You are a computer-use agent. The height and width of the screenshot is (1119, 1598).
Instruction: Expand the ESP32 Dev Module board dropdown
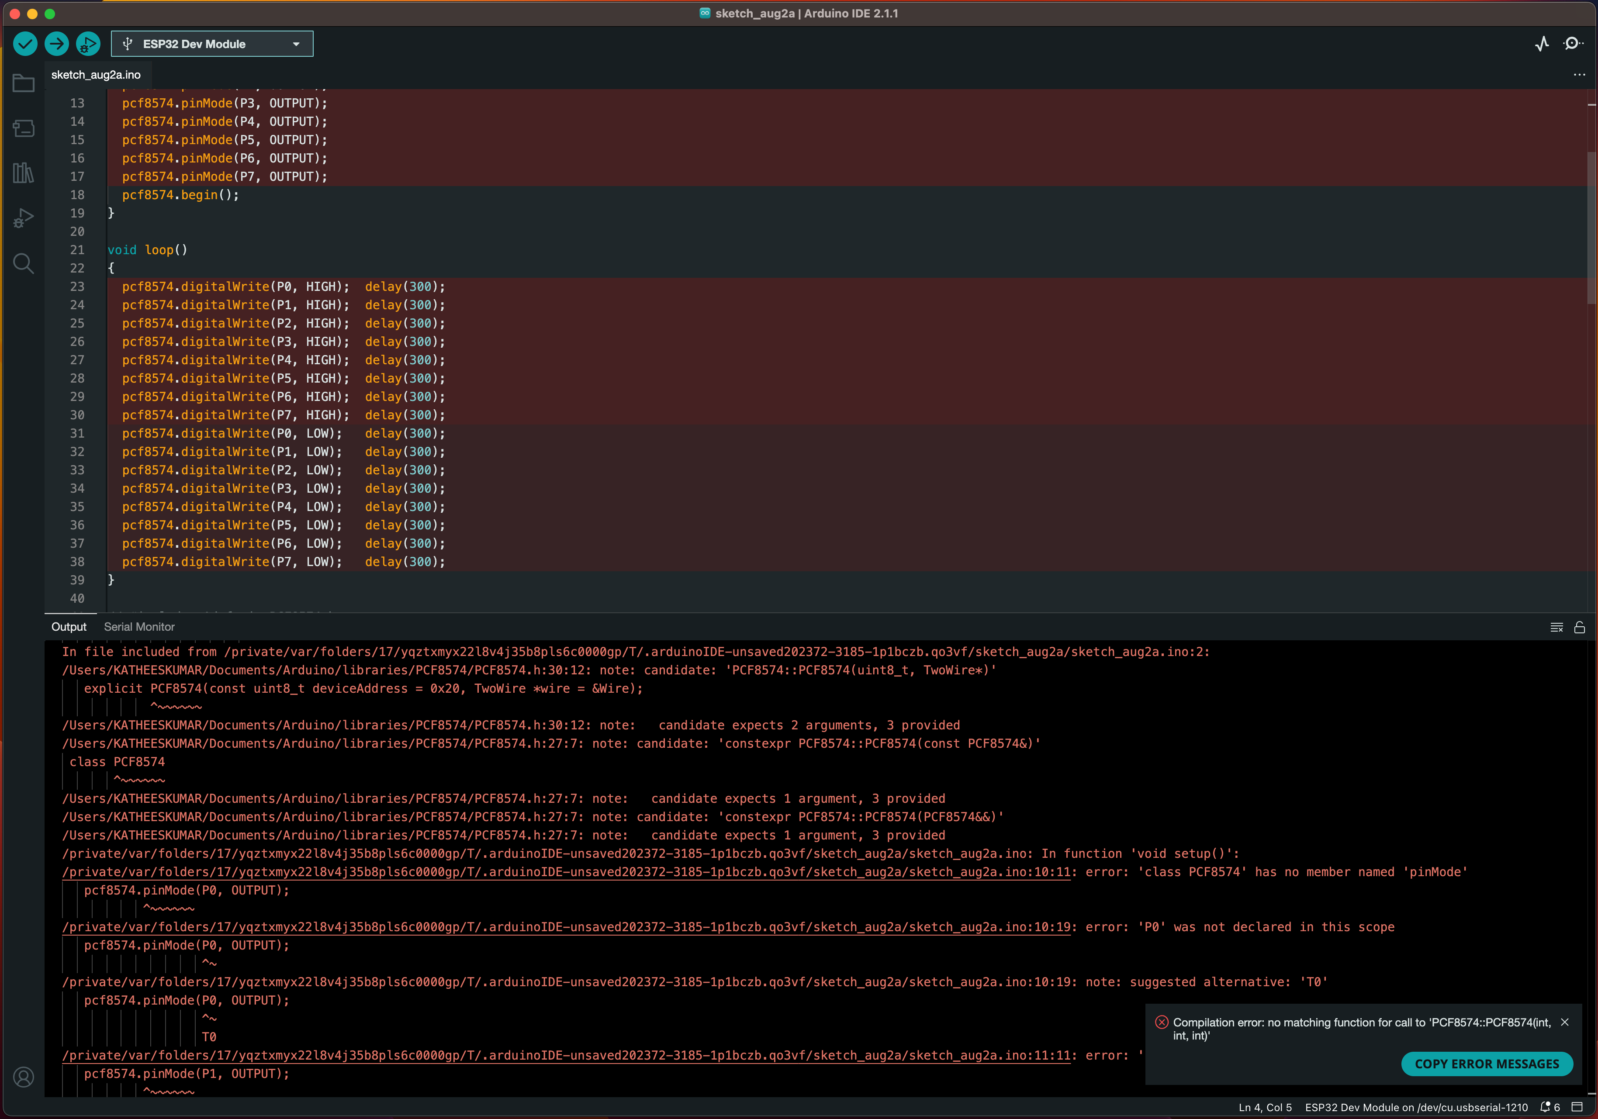[x=211, y=44]
